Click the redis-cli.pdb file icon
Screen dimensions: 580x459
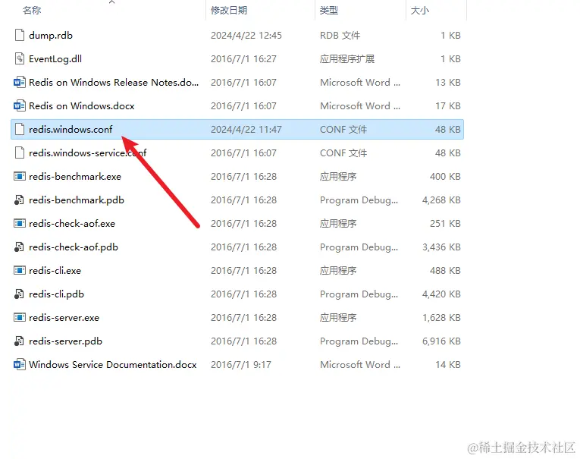pos(19,294)
